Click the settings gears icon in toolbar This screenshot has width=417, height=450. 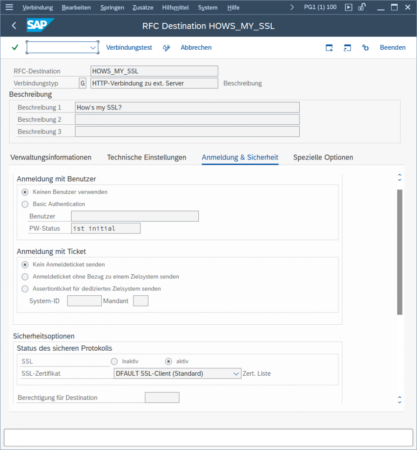coord(365,48)
